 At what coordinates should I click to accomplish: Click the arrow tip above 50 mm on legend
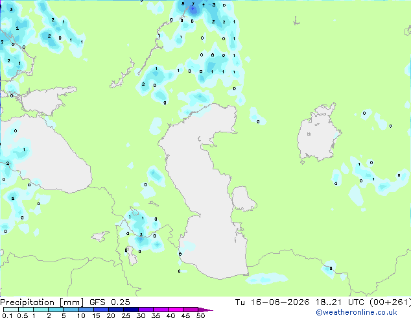[x=205, y=310]
